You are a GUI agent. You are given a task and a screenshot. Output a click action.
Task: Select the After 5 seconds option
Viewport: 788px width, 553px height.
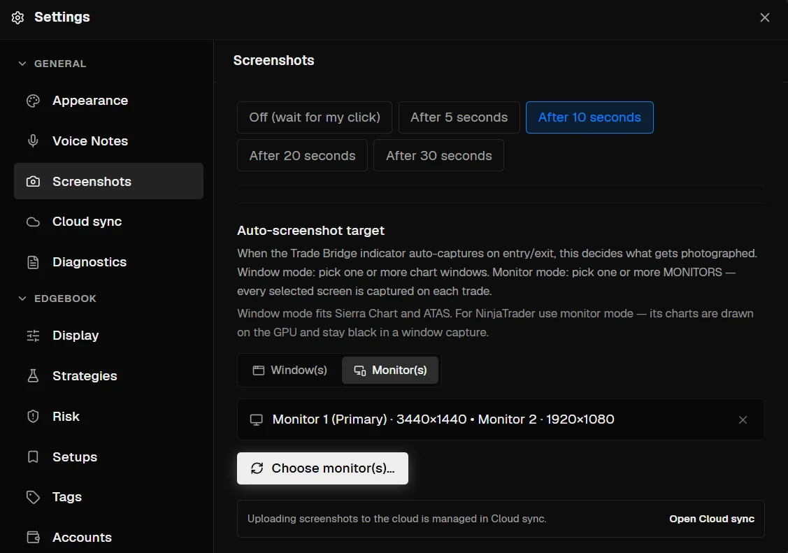coord(459,117)
